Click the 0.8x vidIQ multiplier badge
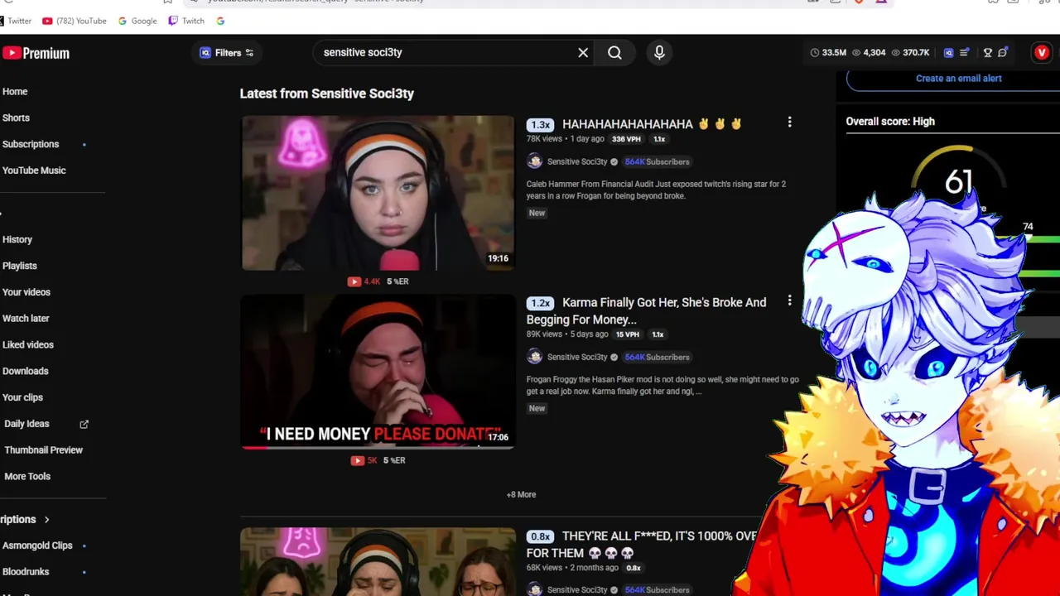The height and width of the screenshot is (596, 1060). [x=540, y=537]
